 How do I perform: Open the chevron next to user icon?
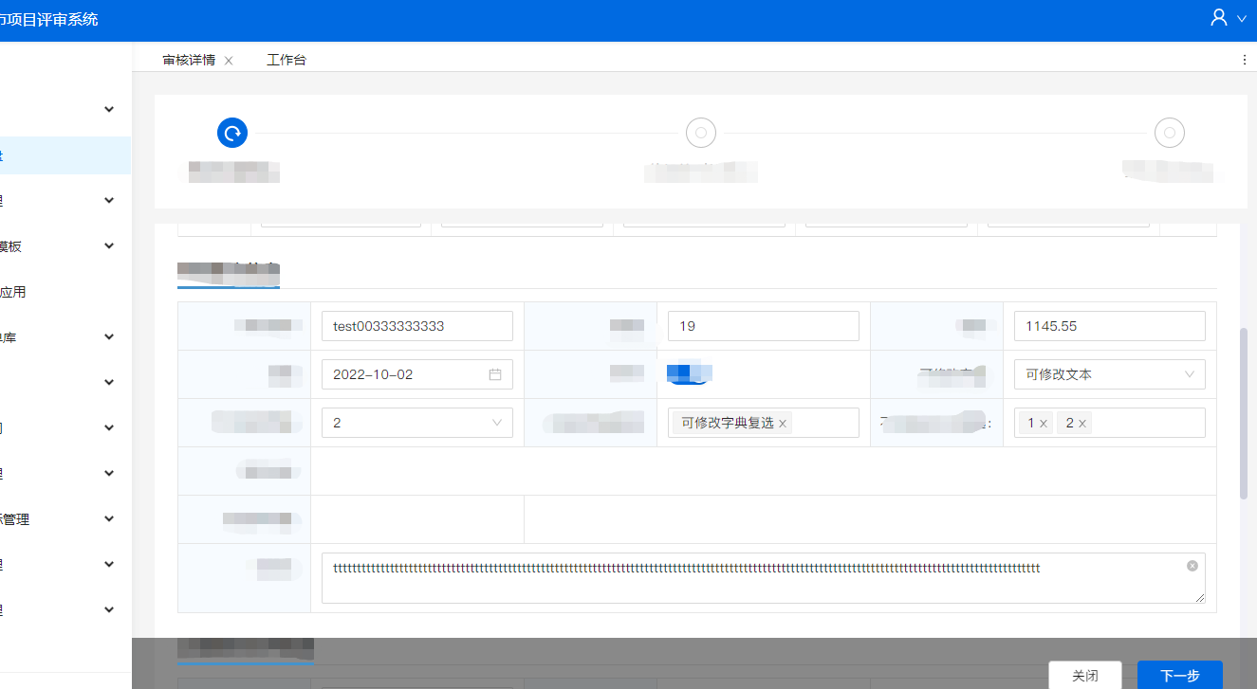coord(1242,19)
